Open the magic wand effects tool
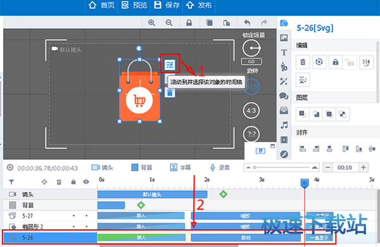The image size is (380, 247). [284, 81]
